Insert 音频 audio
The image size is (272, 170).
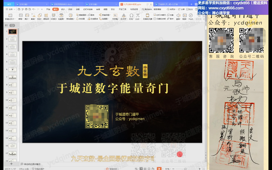pos(178,17)
